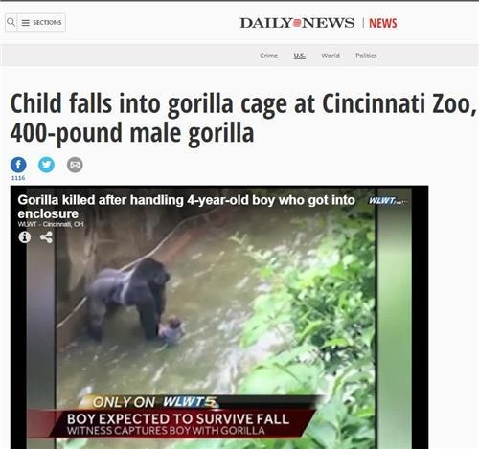Open the video title about gorilla killed
Image resolution: width=479 pixels, height=449 pixels.
tap(186, 207)
